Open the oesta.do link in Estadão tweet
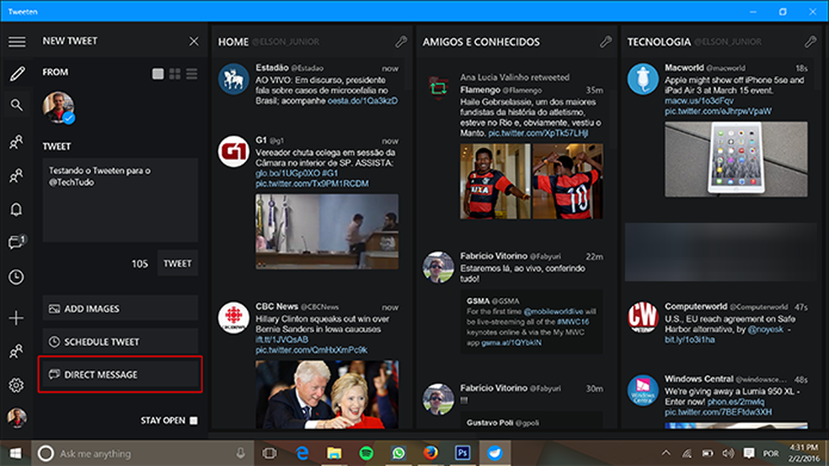 point(362,101)
